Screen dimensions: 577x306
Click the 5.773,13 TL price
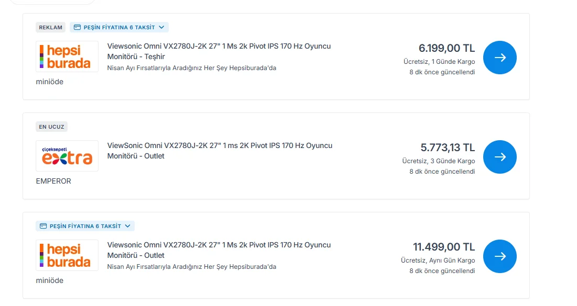pos(448,148)
